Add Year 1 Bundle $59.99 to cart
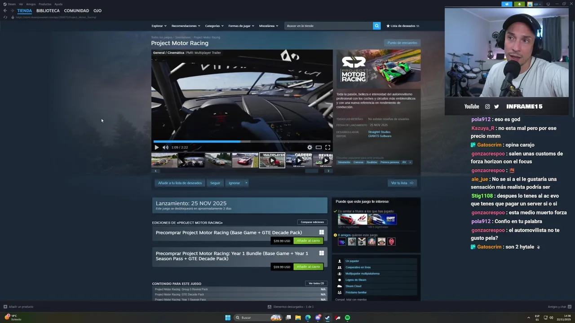This screenshot has width=575, height=323. pyautogui.click(x=308, y=267)
